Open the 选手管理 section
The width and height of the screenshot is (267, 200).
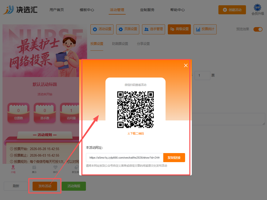(x=154, y=29)
